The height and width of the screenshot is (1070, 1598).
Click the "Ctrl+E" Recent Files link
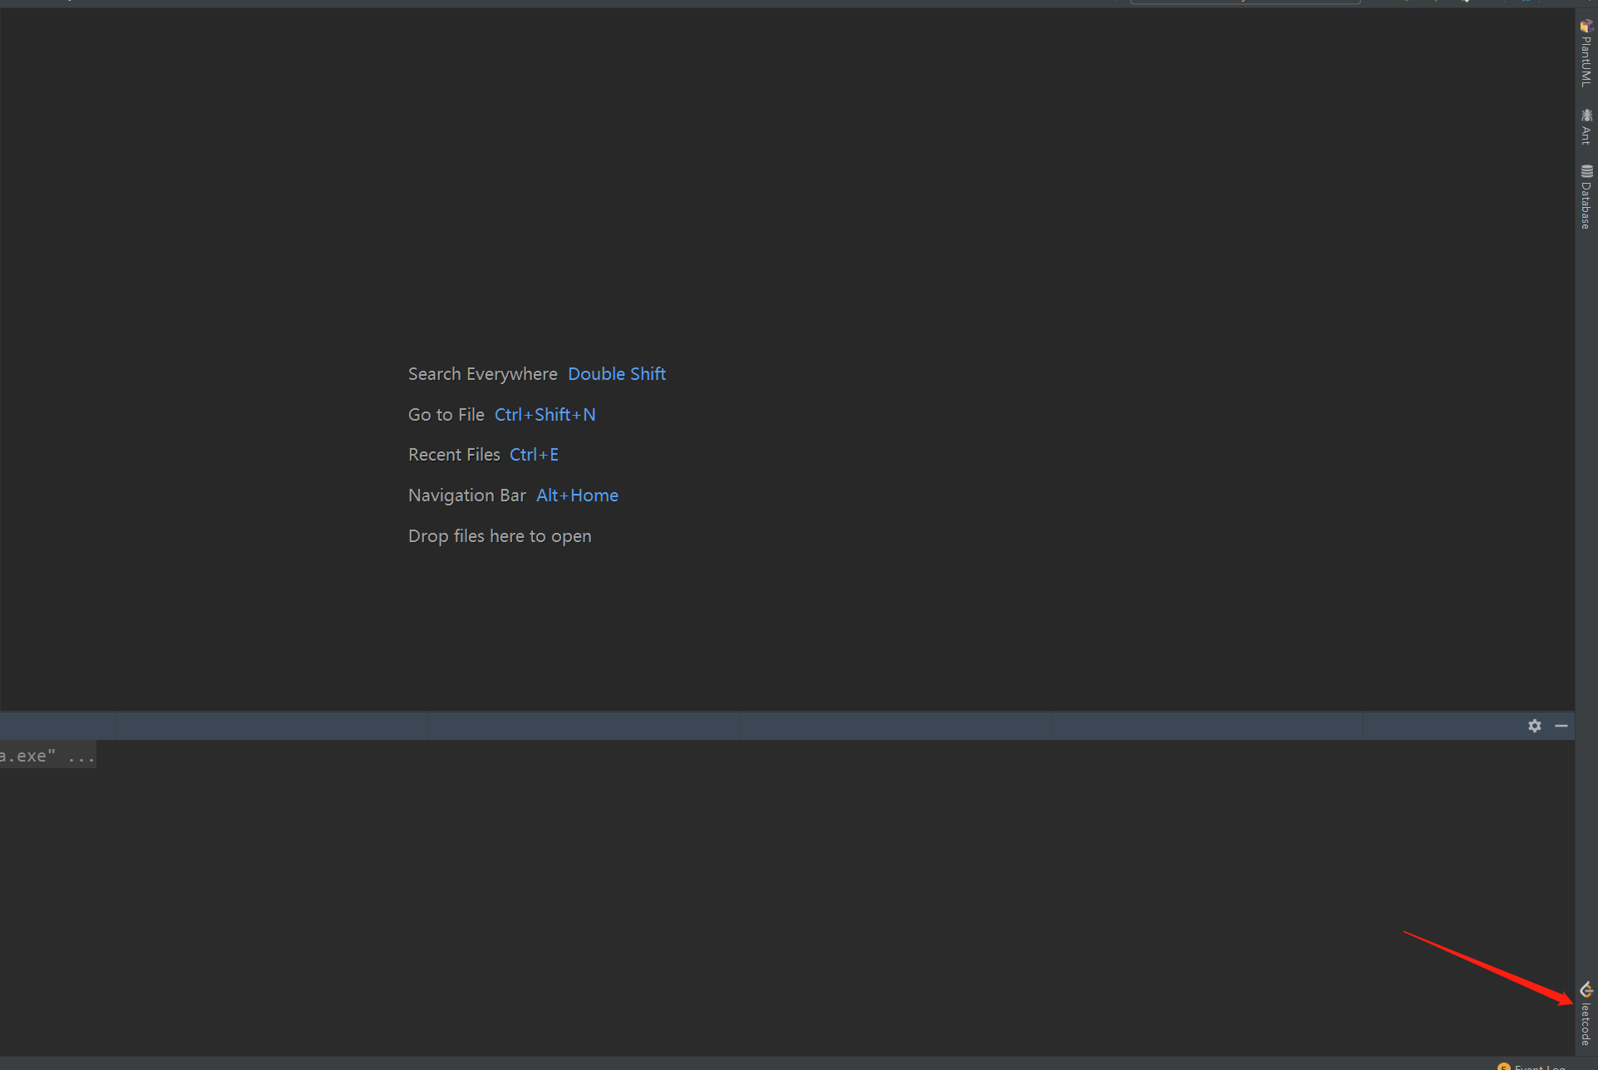pos(534,454)
